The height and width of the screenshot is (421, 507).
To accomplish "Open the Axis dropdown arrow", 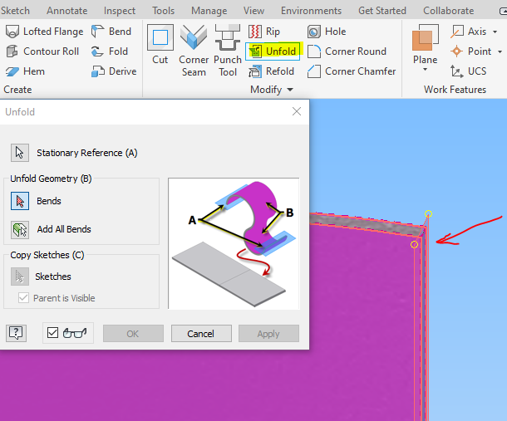I will (495, 32).
